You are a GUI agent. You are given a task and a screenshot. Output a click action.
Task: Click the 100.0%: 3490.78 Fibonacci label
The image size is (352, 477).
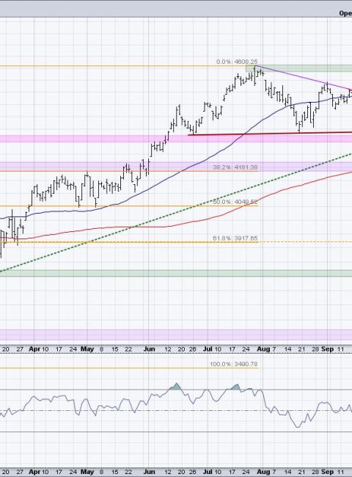[234, 364]
